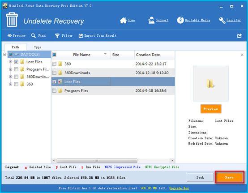
Task: Click the Support agent icon
Action: coord(151,20)
